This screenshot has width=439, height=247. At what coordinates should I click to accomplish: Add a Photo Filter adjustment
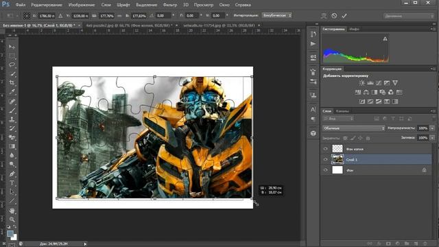click(x=383, y=92)
